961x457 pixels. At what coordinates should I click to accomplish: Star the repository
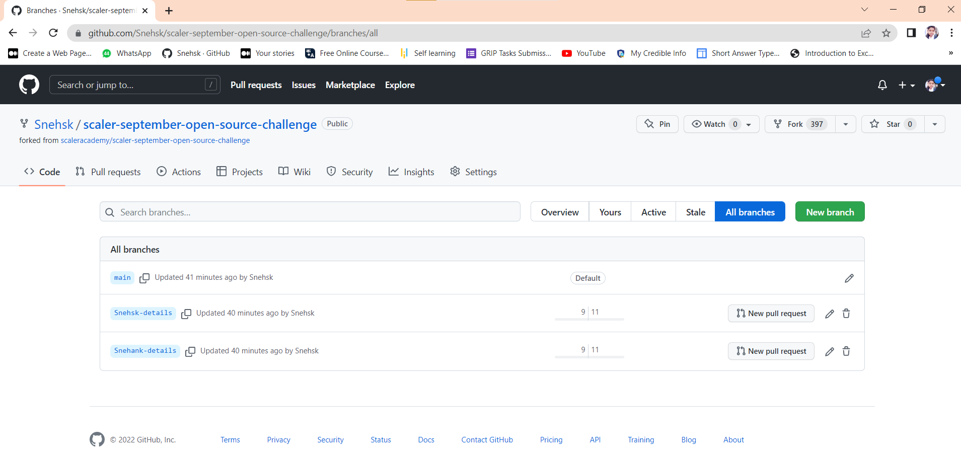(892, 124)
